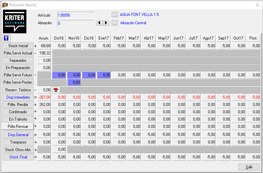Click the Abr17 column header
This screenshot has height=173, width=263.
(149, 38)
